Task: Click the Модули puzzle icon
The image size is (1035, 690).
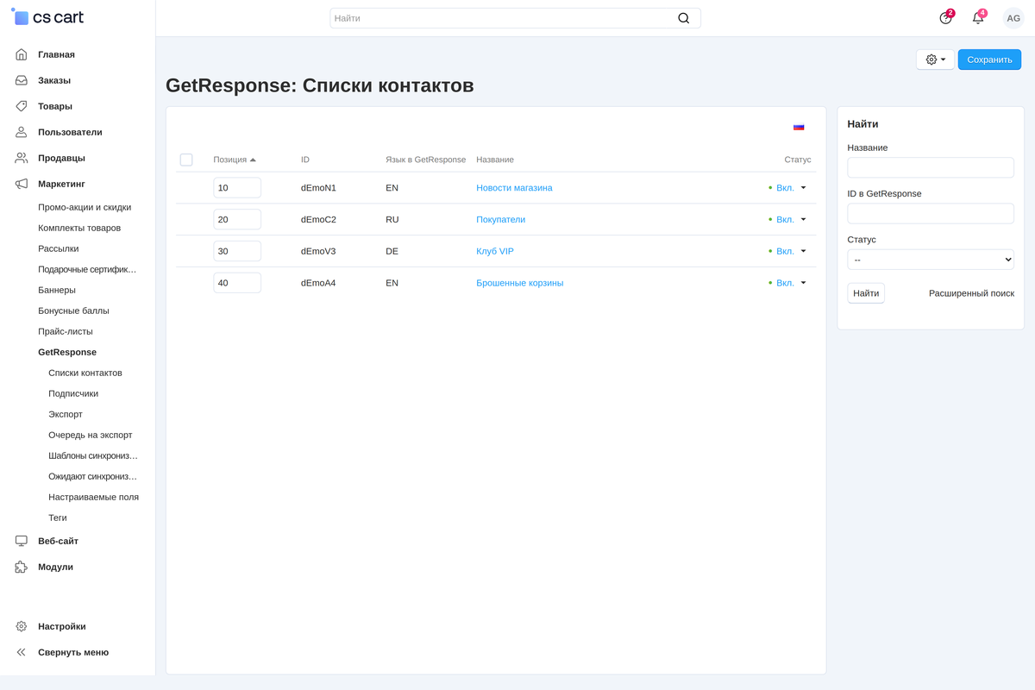Action: (x=22, y=567)
